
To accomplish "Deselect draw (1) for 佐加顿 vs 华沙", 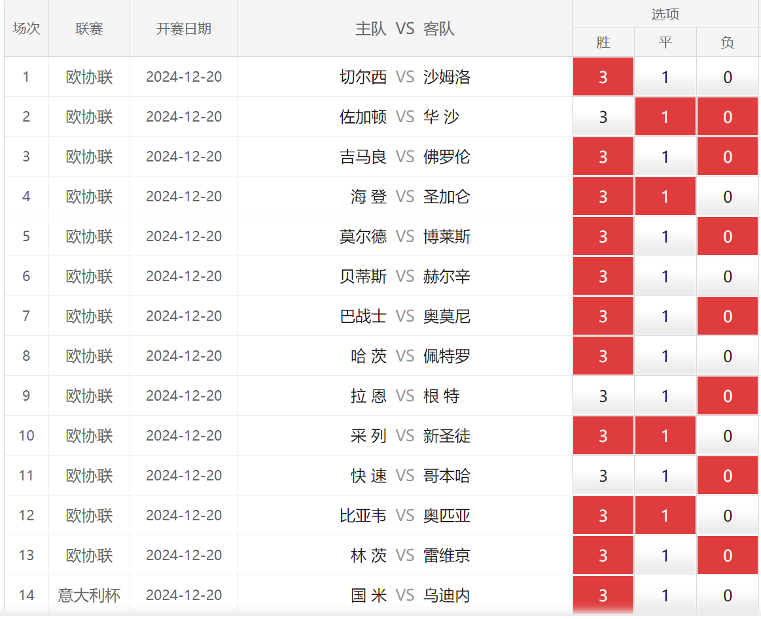I will 665,116.
